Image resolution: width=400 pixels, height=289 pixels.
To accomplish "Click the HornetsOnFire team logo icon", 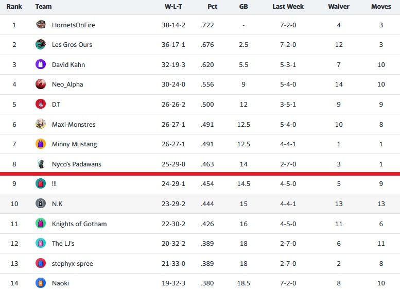I will coord(41,25).
